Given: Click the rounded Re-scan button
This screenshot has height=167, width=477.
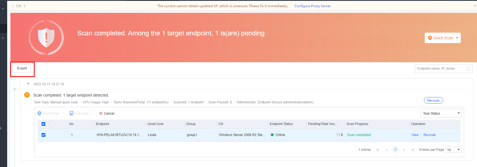Looking at the screenshot, I should [x=433, y=101].
